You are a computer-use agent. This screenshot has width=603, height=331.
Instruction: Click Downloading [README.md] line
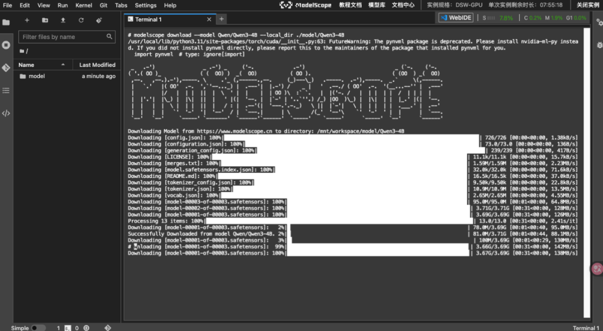click(x=353, y=176)
